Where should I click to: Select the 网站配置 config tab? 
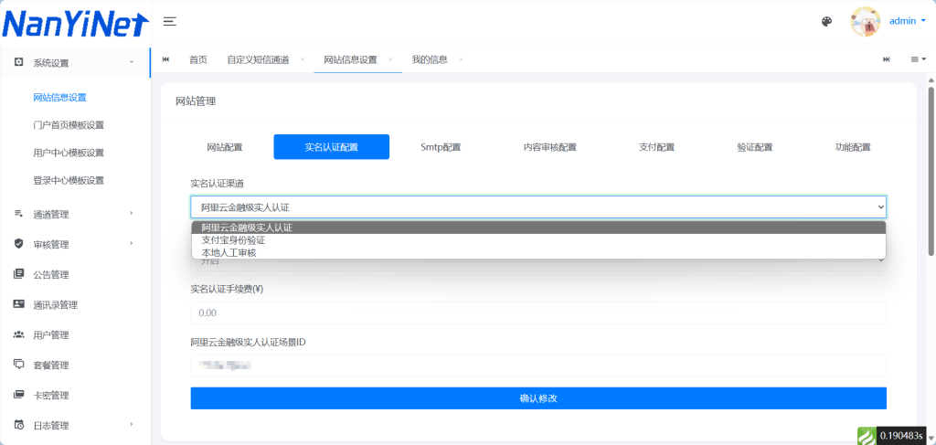(x=225, y=147)
